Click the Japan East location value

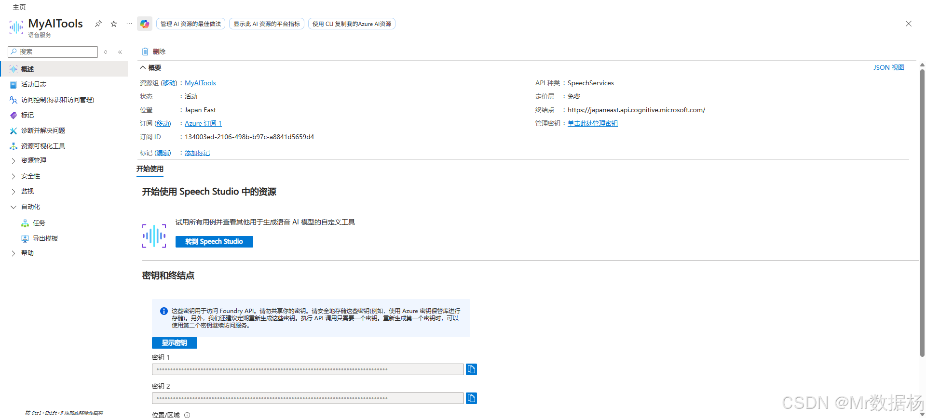200,110
